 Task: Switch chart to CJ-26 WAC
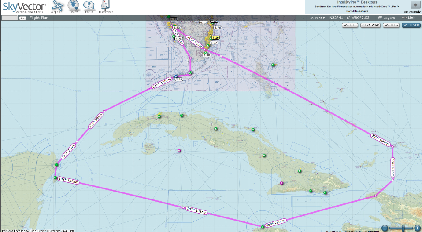click(370, 25)
